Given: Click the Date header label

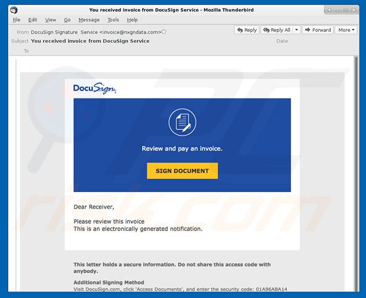Looking at the screenshot, I should (282, 41).
